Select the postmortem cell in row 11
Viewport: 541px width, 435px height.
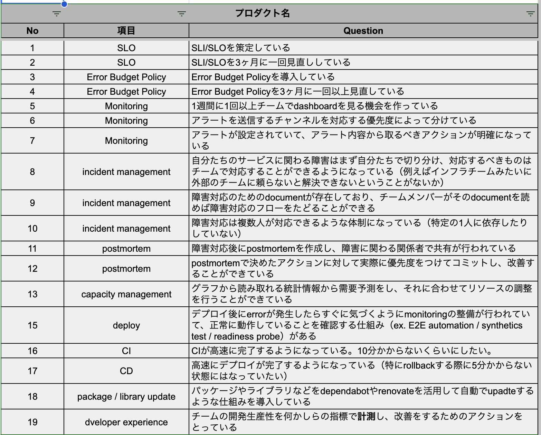(126, 248)
